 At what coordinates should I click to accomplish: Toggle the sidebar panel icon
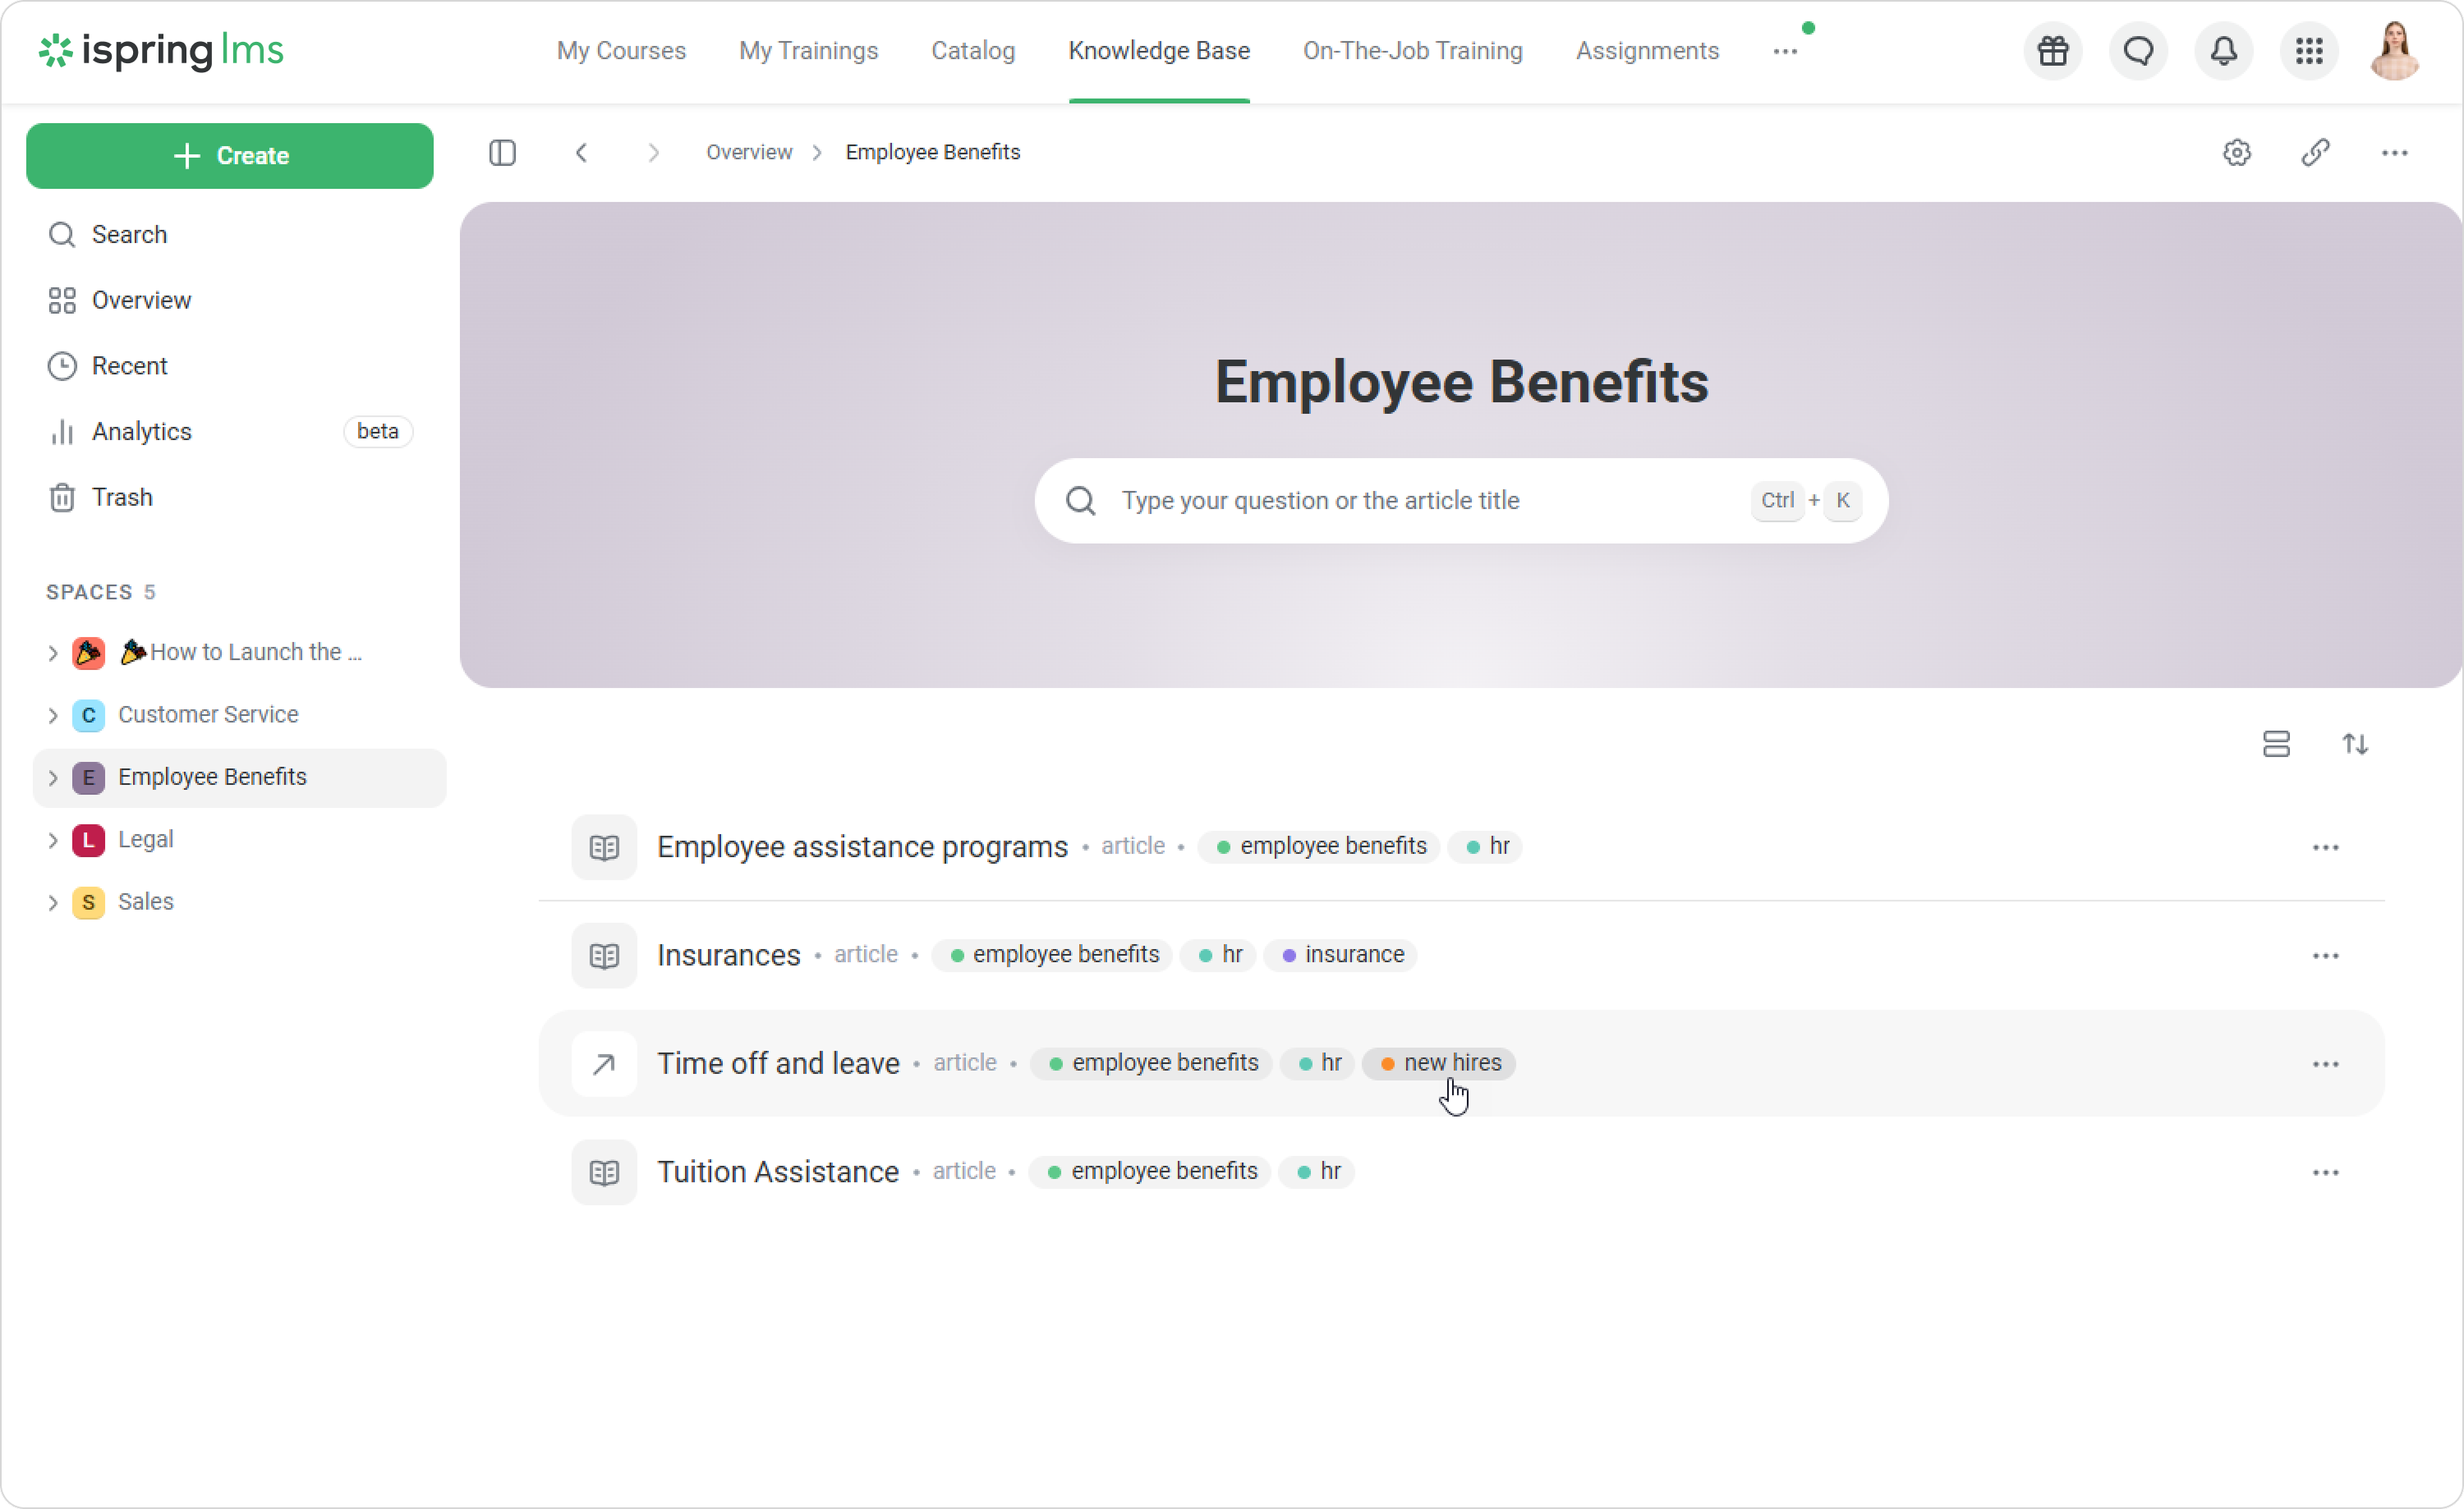[502, 153]
